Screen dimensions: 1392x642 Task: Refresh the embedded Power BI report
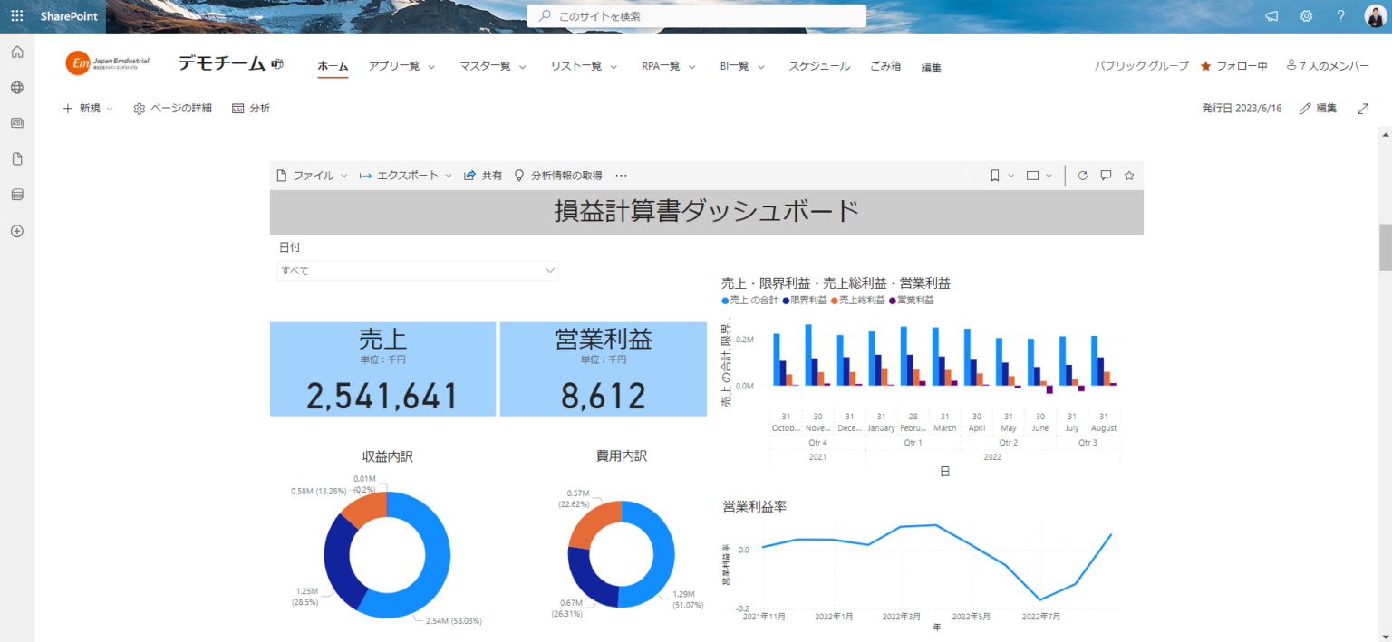(1082, 175)
